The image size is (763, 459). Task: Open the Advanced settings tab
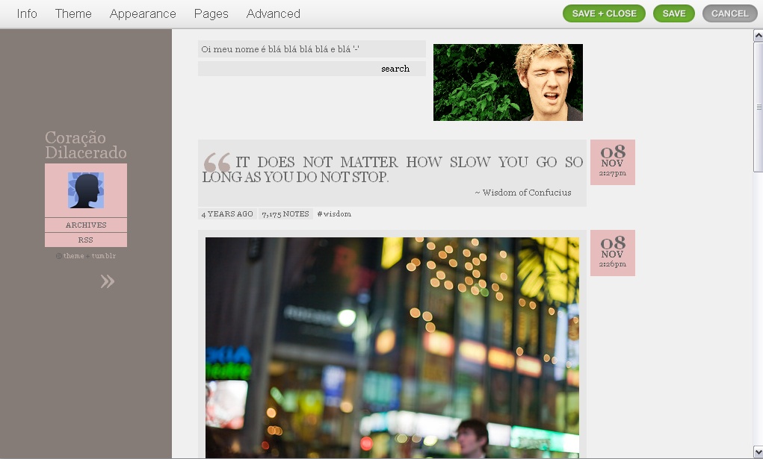(x=273, y=13)
